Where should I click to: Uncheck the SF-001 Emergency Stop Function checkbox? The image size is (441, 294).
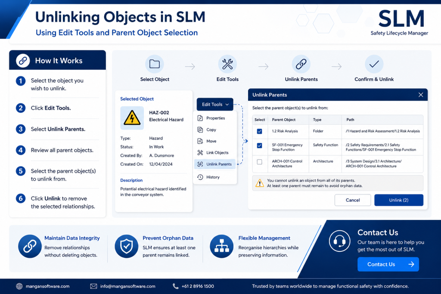[x=259, y=145]
